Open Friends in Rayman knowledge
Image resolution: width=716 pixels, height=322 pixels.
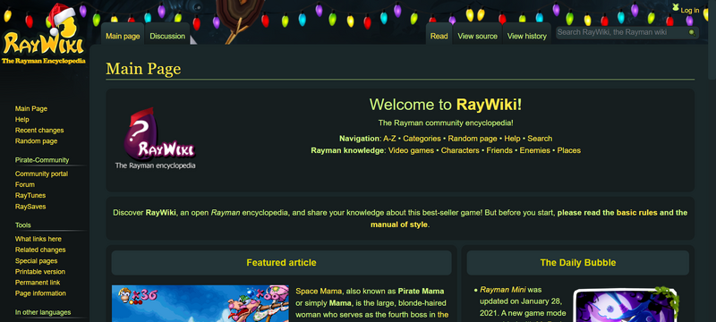[x=499, y=150]
